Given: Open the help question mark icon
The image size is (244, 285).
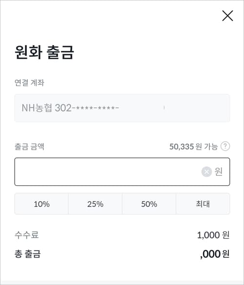Looking at the screenshot, I should pyautogui.click(x=225, y=146).
